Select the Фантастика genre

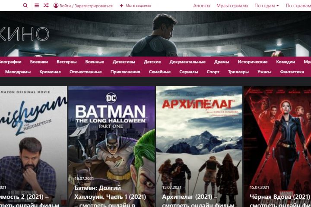[x=292, y=72]
